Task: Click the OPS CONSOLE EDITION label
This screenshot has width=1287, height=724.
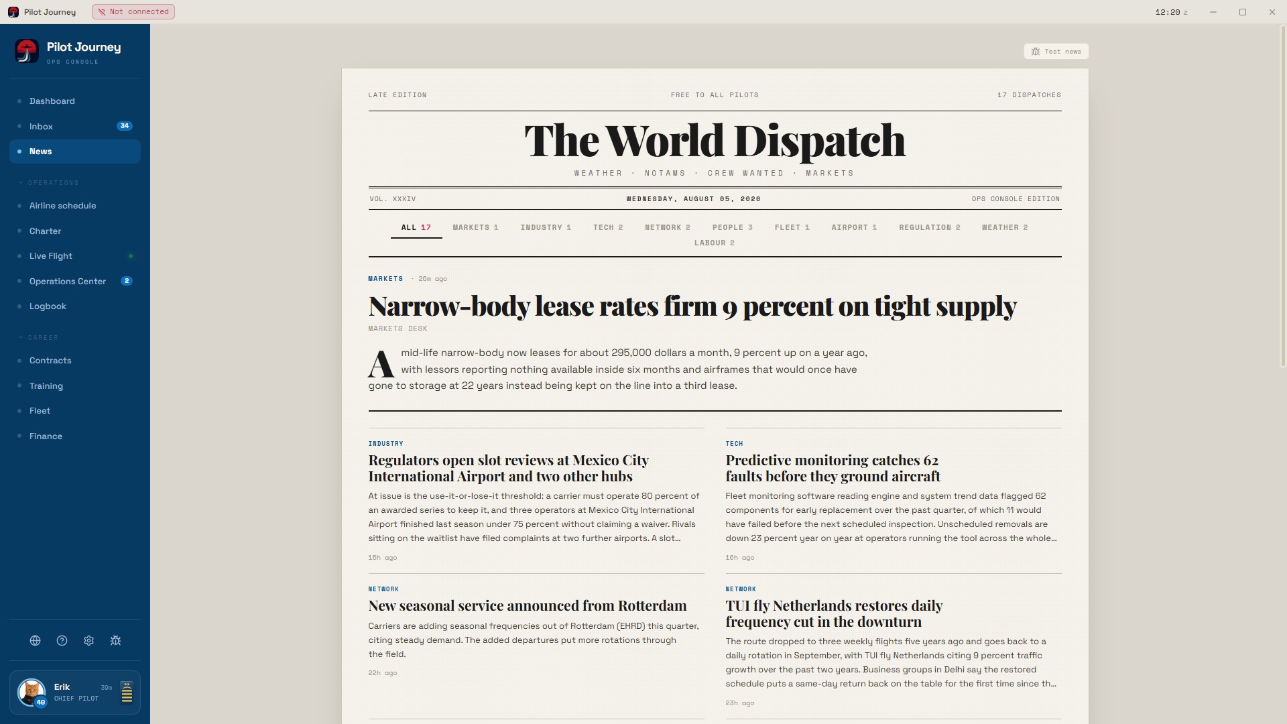Action: click(1016, 199)
